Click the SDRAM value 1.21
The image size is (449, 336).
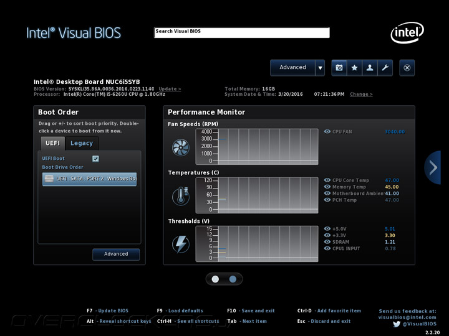390,242
